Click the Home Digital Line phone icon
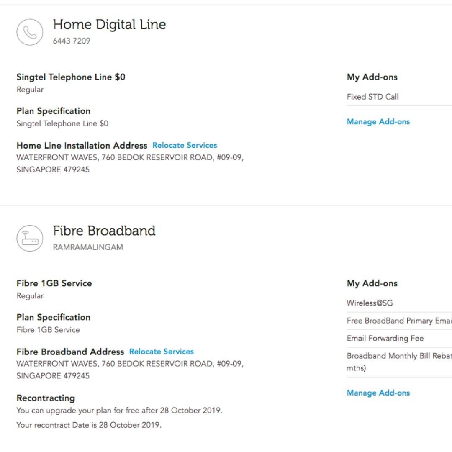Screen dimensions: 452x452 pos(30,31)
